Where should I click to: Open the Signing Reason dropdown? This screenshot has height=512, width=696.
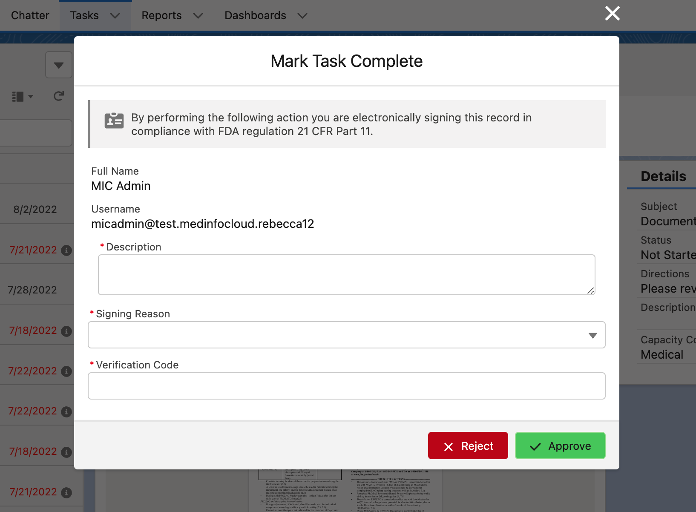[x=346, y=335]
